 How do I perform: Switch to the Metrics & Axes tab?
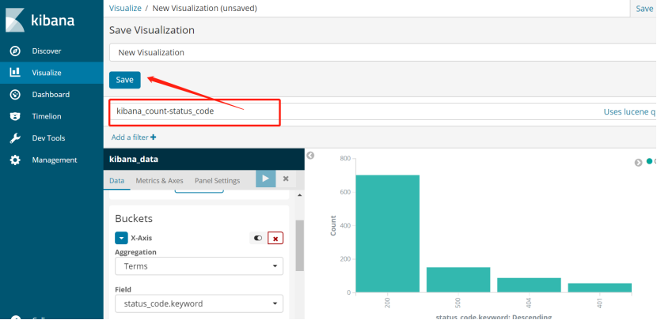click(x=159, y=181)
